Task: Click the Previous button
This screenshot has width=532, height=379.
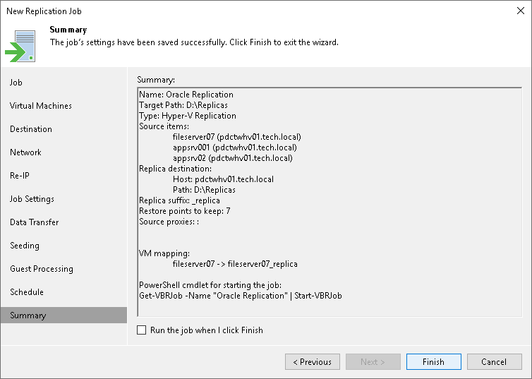Action: 312,362
